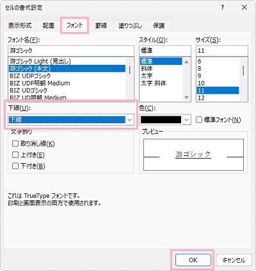Open the 罫線 tab
Viewport: 256px width, 271px height.
pos(101,26)
